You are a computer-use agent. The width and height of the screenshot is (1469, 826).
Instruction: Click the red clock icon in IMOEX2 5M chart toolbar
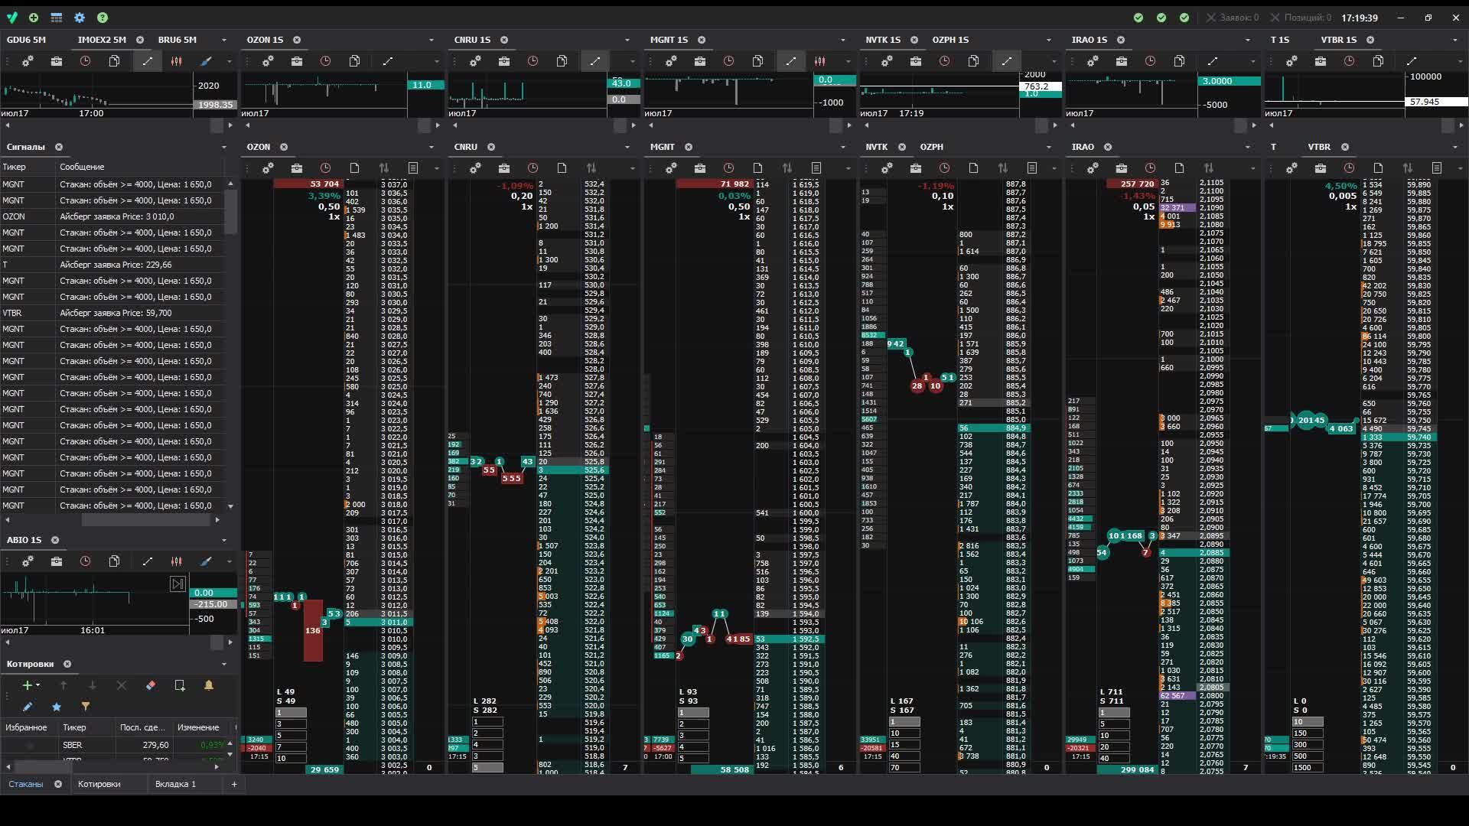86,61
